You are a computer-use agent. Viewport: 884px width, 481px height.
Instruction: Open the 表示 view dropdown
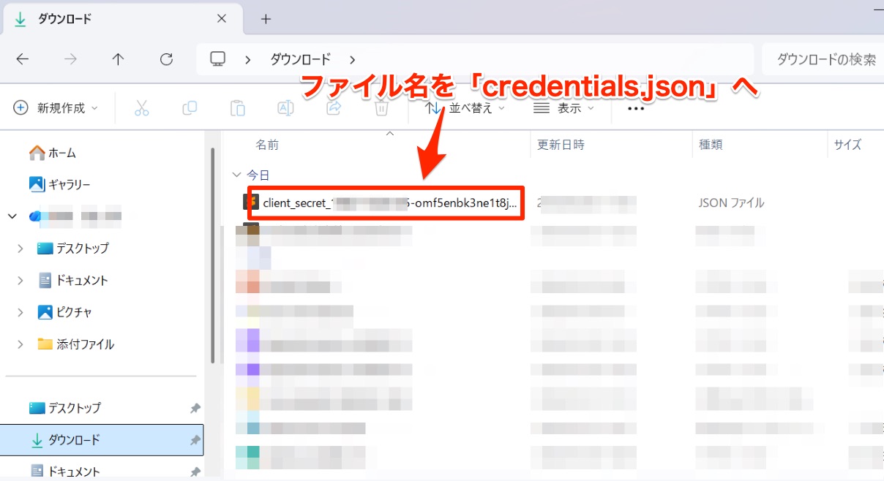coord(563,108)
